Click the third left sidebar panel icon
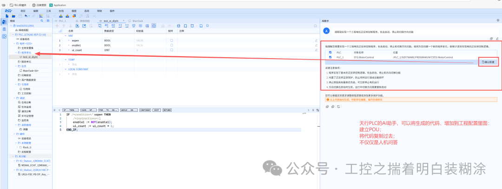Viewport: 502px width, 189px height. click(x=4, y=36)
